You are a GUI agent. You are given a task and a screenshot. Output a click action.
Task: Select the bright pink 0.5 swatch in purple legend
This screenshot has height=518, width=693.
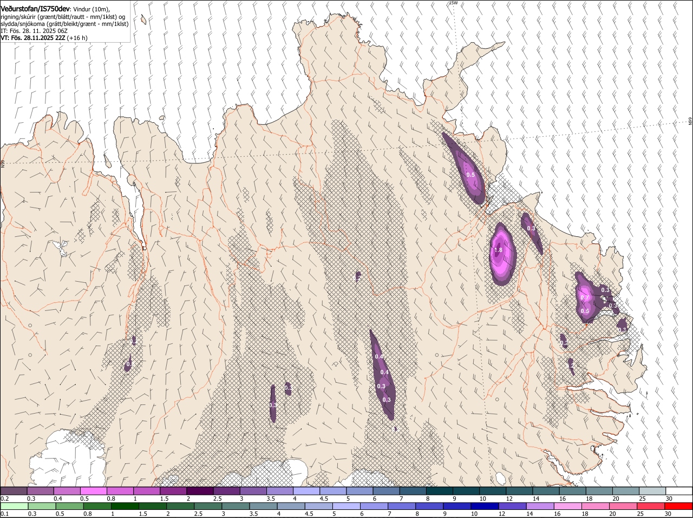pyautogui.click(x=93, y=490)
